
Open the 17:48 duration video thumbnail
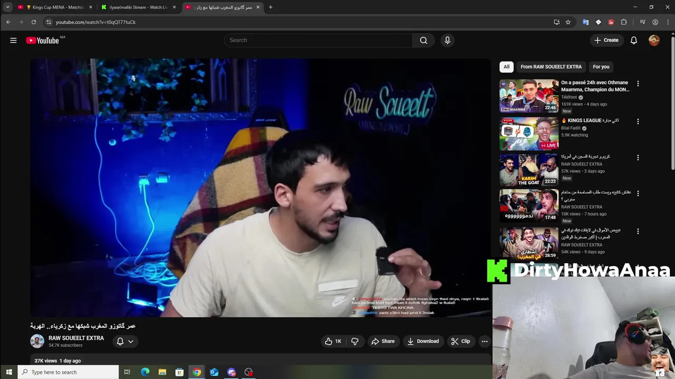point(528,205)
